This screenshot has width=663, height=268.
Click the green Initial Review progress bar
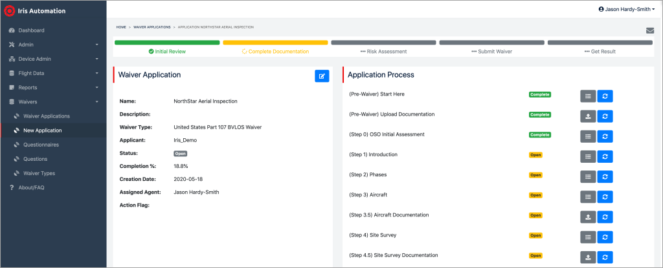coord(167,43)
